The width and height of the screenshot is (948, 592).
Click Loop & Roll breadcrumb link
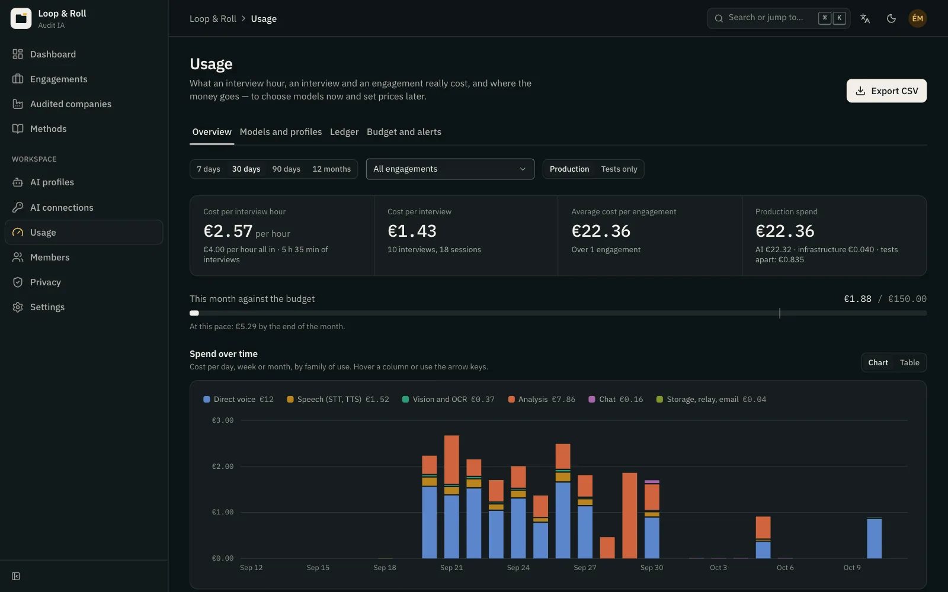click(x=213, y=19)
